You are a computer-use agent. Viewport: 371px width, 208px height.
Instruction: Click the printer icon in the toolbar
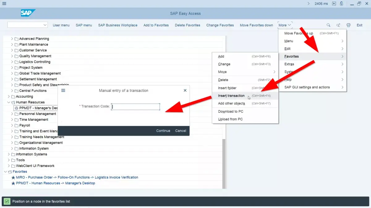click(349, 25)
